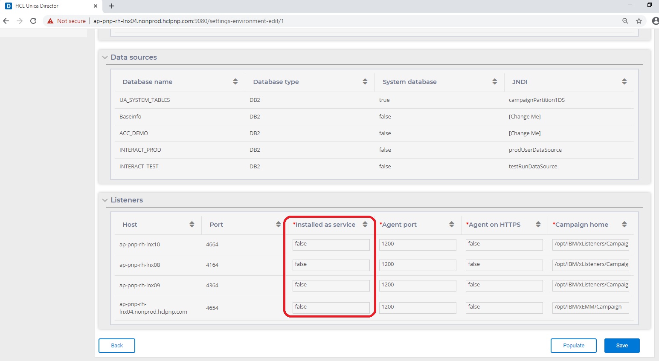This screenshot has height=361, width=659.
Task: Sort the Agent on HTTPS column
Action: click(538, 224)
